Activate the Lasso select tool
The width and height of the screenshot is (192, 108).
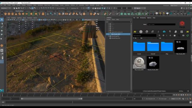coord(2,23)
